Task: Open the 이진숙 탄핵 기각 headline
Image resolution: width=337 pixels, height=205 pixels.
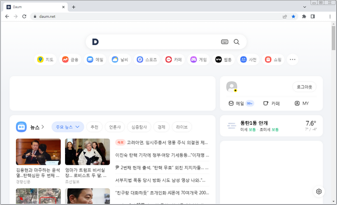Action: 162,155
